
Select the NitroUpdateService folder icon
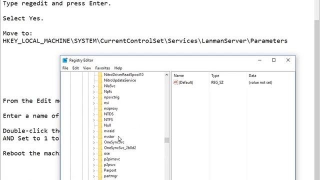(100, 80)
